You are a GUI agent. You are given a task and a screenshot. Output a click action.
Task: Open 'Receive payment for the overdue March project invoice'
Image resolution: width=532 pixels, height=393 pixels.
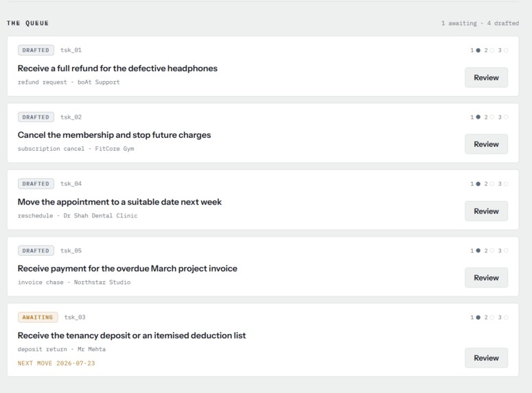pos(127,269)
